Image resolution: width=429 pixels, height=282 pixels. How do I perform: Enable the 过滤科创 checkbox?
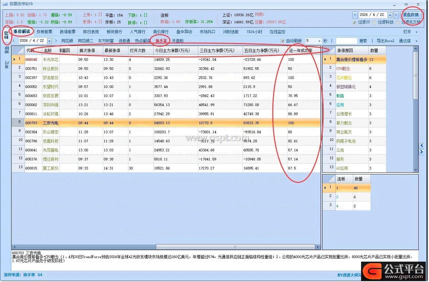374,22
